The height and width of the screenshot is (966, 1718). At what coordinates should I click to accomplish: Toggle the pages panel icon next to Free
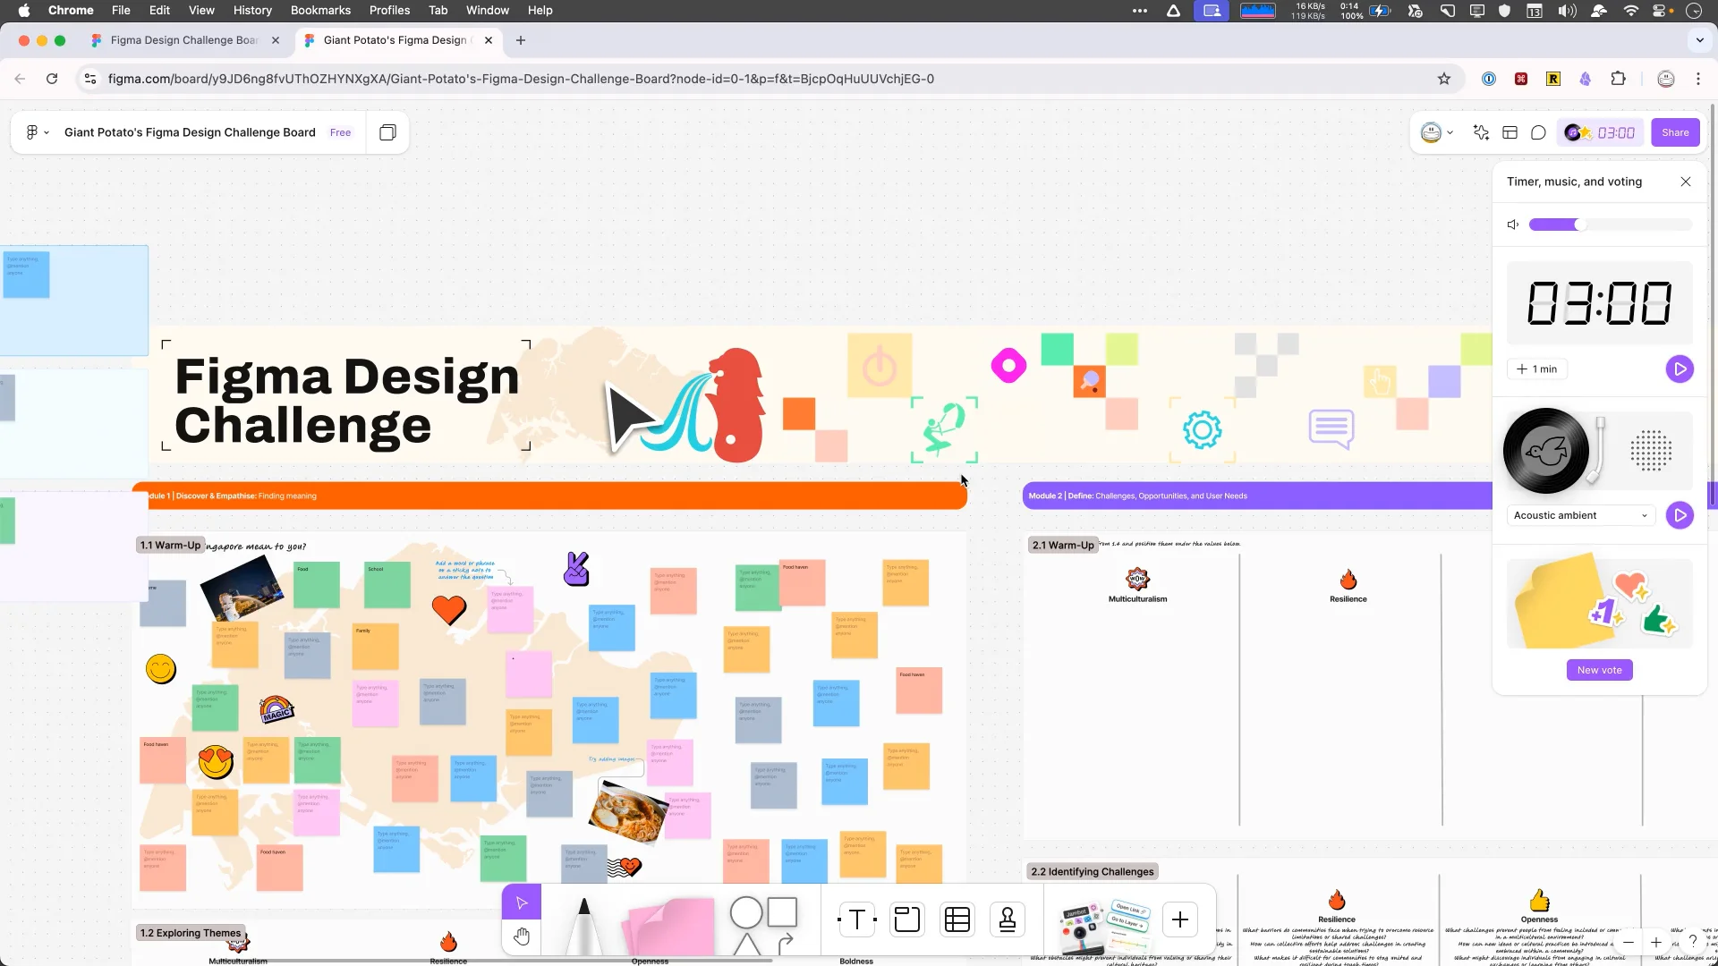coord(387,132)
